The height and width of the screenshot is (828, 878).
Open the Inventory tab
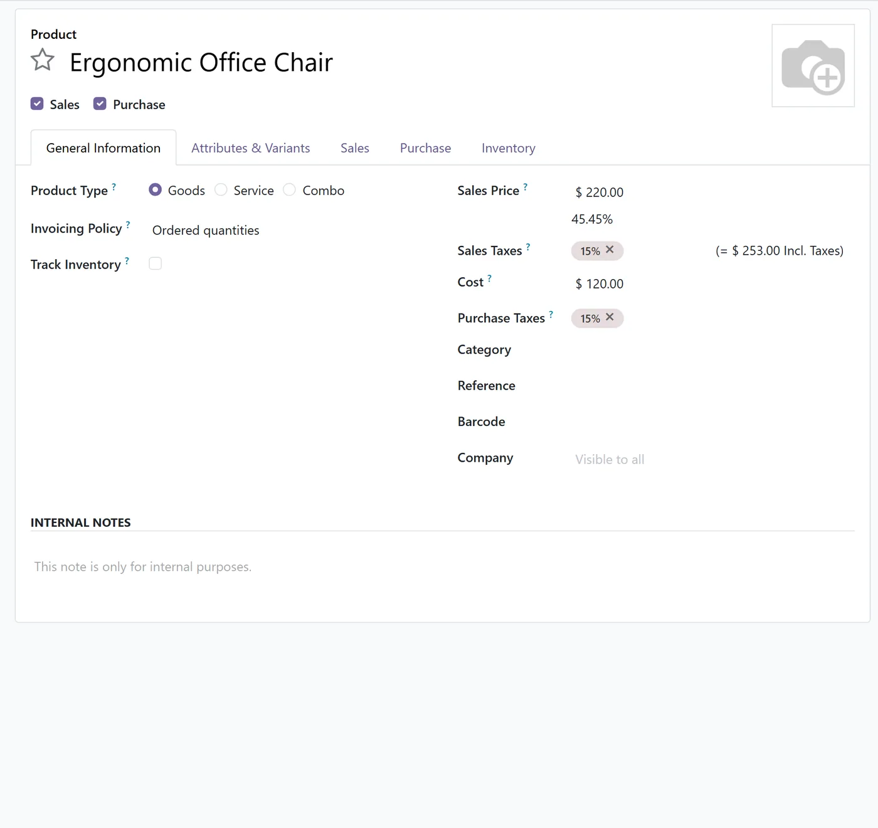pyautogui.click(x=509, y=148)
